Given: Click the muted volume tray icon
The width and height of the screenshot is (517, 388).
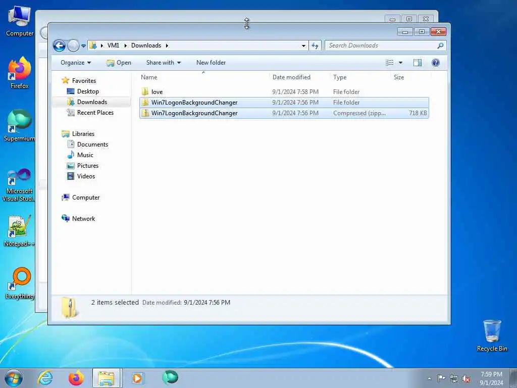Looking at the screenshot, I should (466, 378).
